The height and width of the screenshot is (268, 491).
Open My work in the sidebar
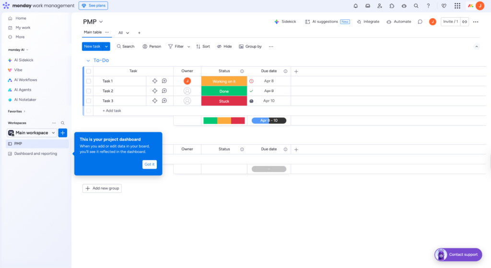[x=23, y=27]
